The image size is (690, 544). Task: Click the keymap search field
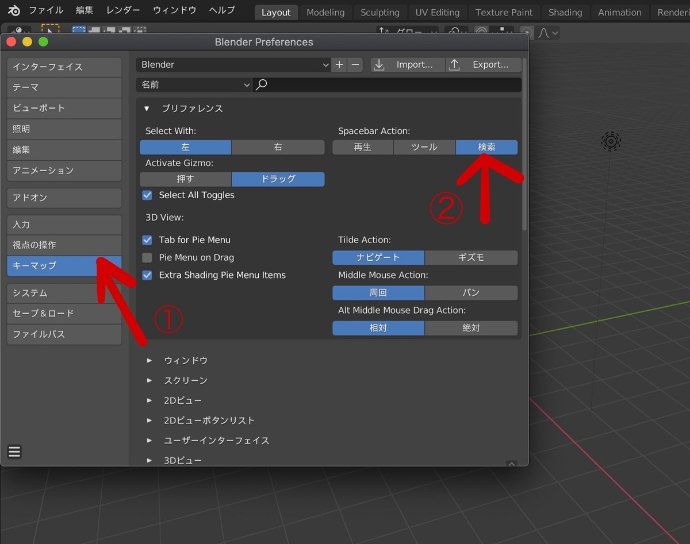[x=387, y=84]
